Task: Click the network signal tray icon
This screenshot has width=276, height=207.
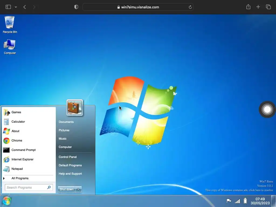Action: (x=237, y=201)
